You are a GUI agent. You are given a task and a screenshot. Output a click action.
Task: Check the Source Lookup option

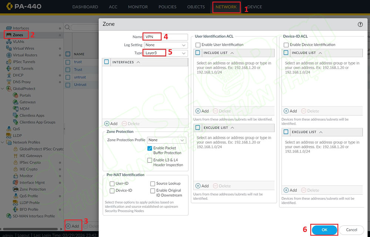tap(153, 183)
